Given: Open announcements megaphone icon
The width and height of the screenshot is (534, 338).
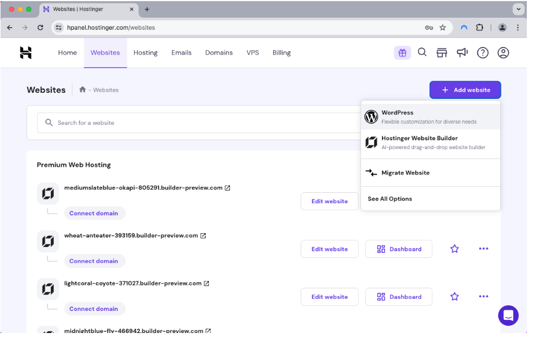Looking at the screenshot, I should [462, 52].
